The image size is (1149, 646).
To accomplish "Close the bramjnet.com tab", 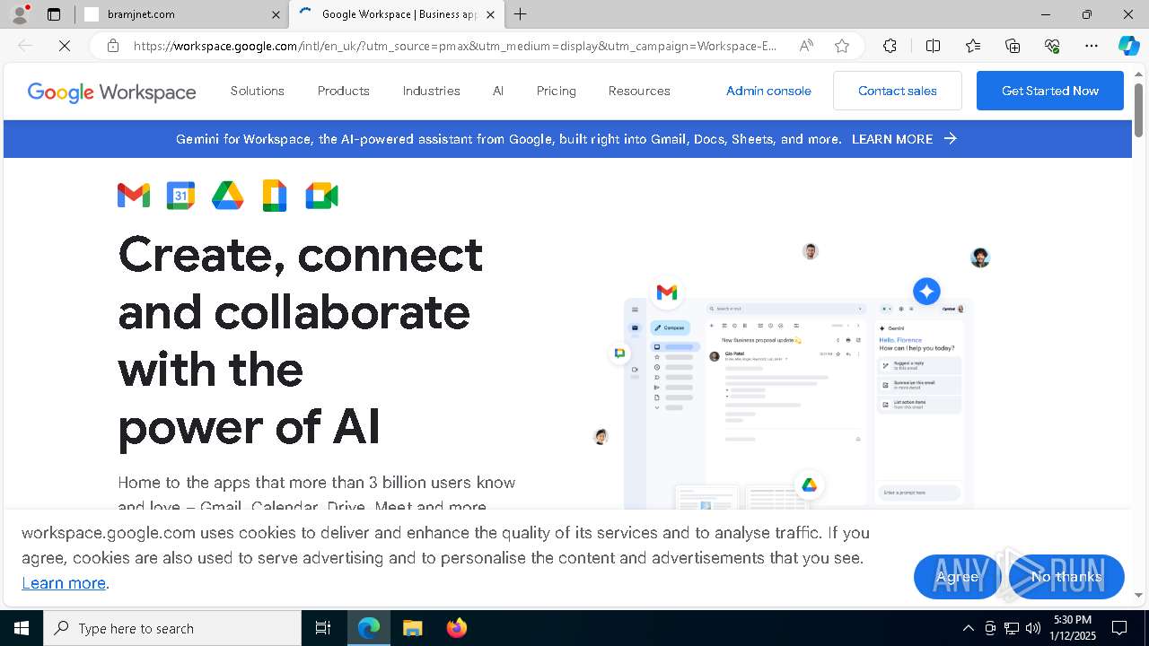I will (276, 14).
